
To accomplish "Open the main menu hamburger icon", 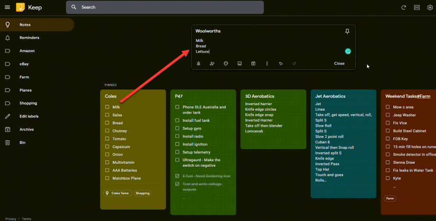I will click(8, 7).
